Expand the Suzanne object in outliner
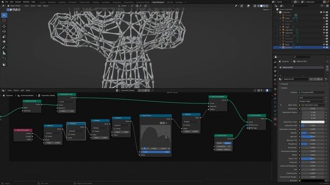 pyautogui.click(x=280, y=48)
